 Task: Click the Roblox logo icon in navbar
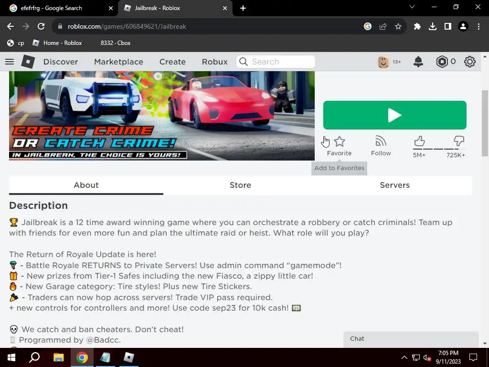pyautogui.click(x=28, y=62)
